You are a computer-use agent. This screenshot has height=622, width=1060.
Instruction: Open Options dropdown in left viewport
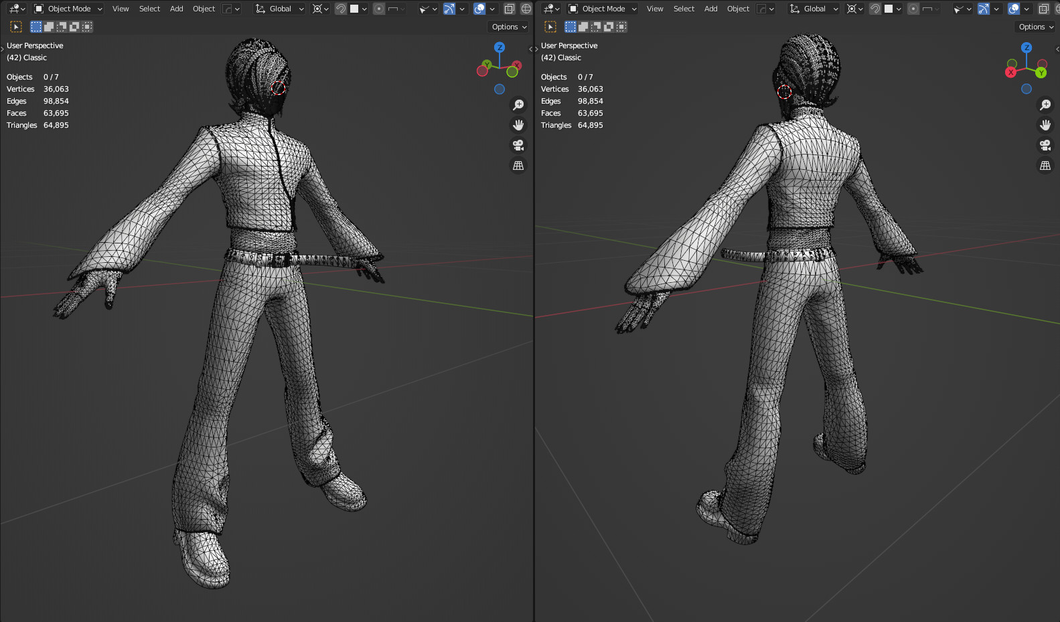coord(510,27)
